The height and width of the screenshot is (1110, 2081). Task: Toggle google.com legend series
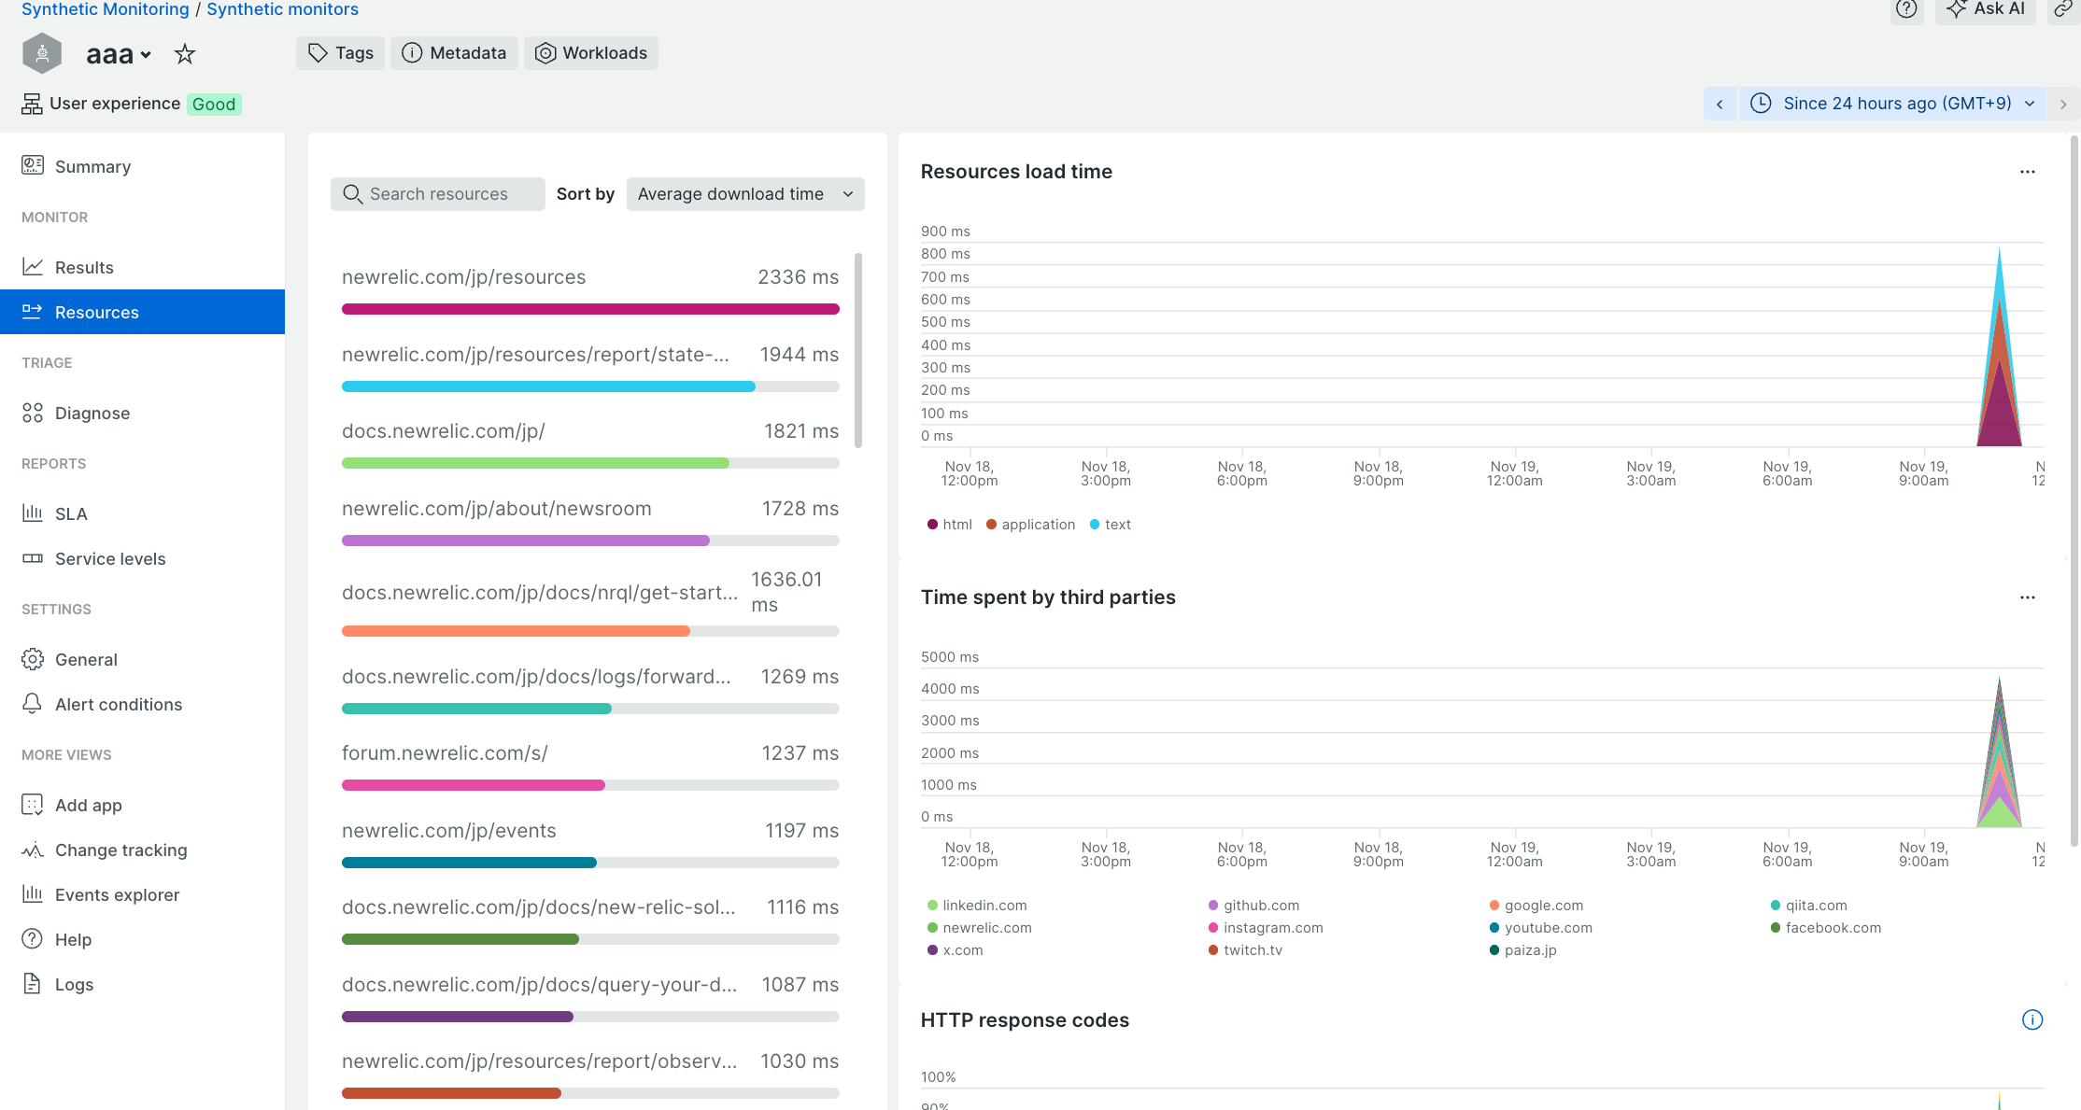[x=1536, y=906]
